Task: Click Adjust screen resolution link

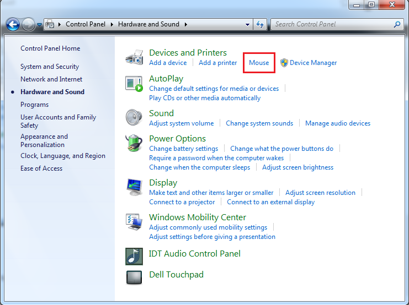Action: click(320, 193)
